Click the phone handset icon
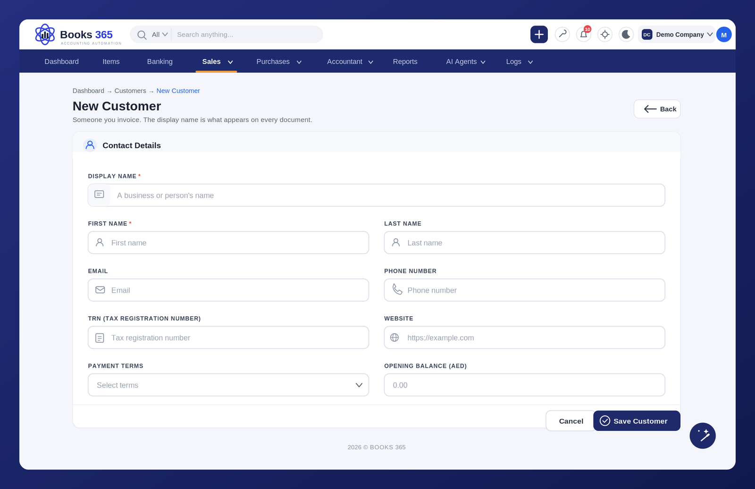The image size is (755, 489). coord(397,289)
